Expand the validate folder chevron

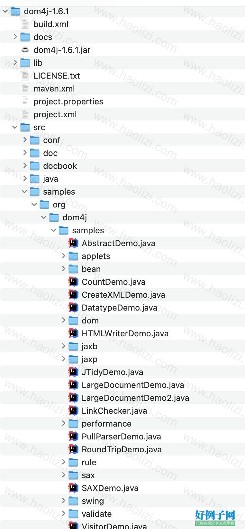(63, 514)
